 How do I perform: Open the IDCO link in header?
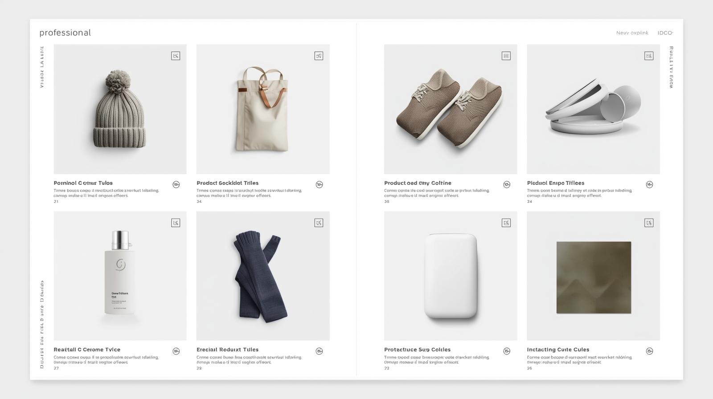[665, 33]
